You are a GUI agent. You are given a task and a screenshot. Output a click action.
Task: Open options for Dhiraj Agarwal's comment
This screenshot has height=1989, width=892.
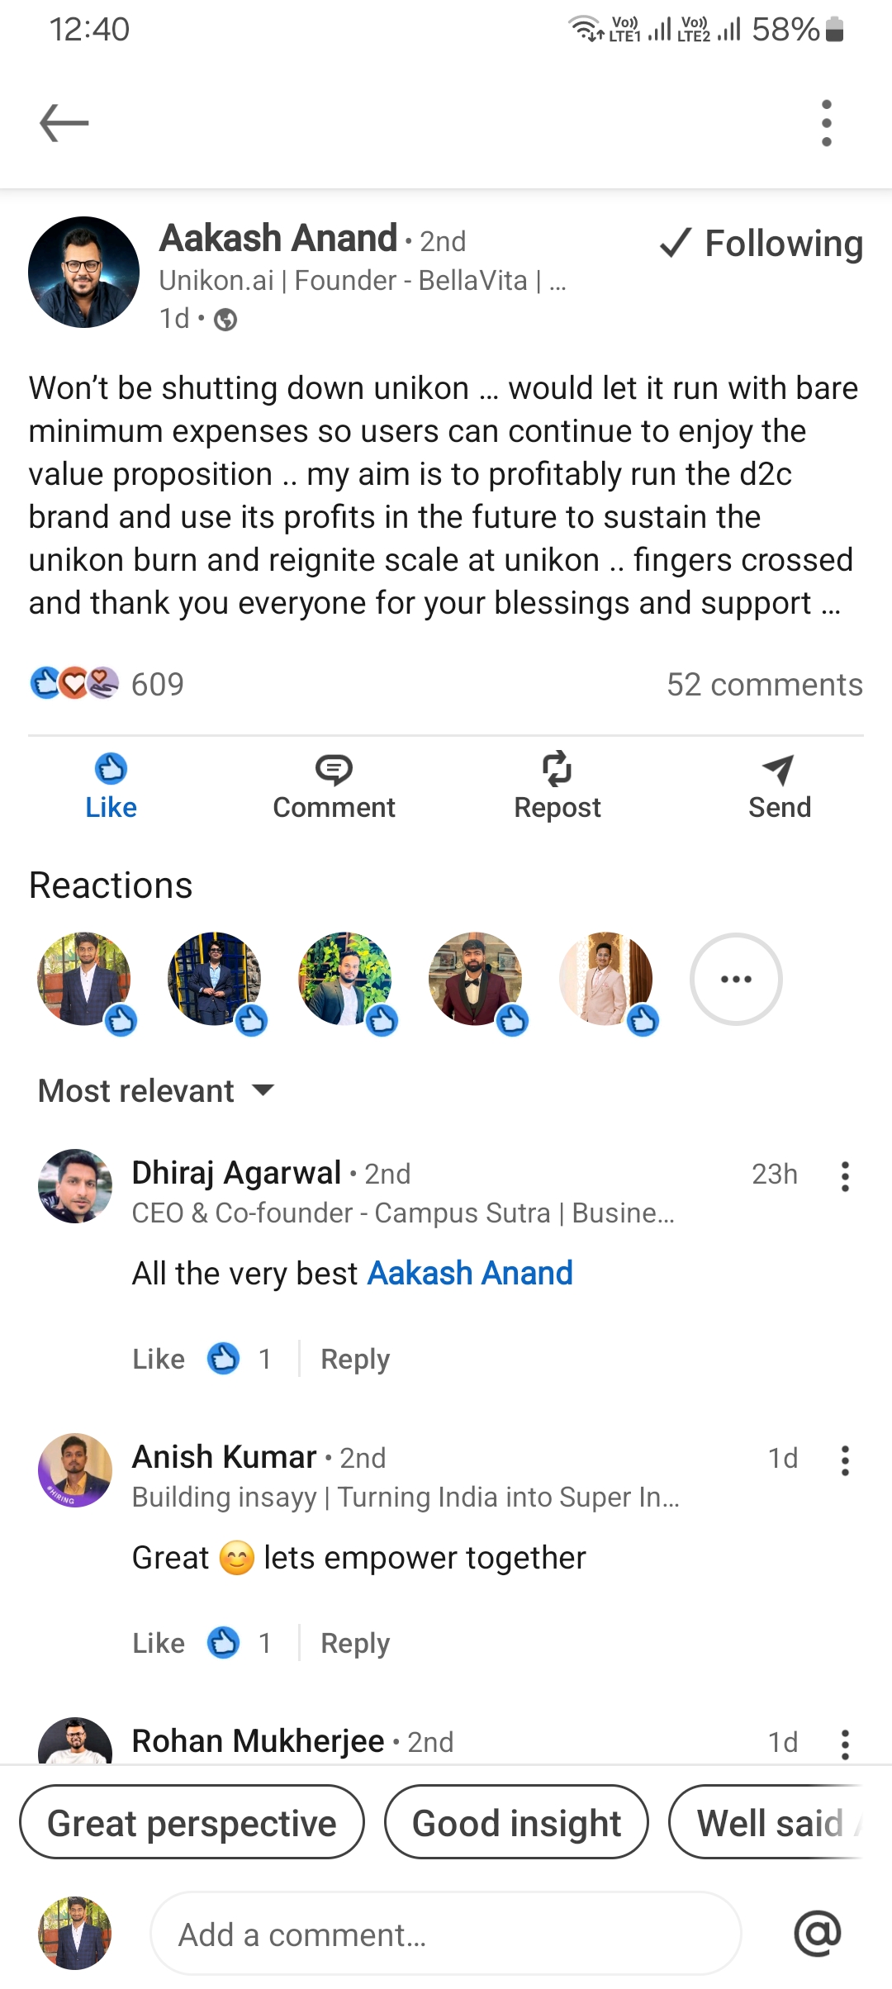point(844,1176)
